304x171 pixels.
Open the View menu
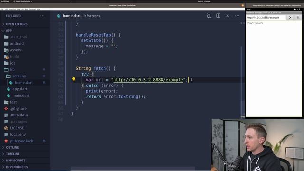pyautogui.click(x=19, y=9)
